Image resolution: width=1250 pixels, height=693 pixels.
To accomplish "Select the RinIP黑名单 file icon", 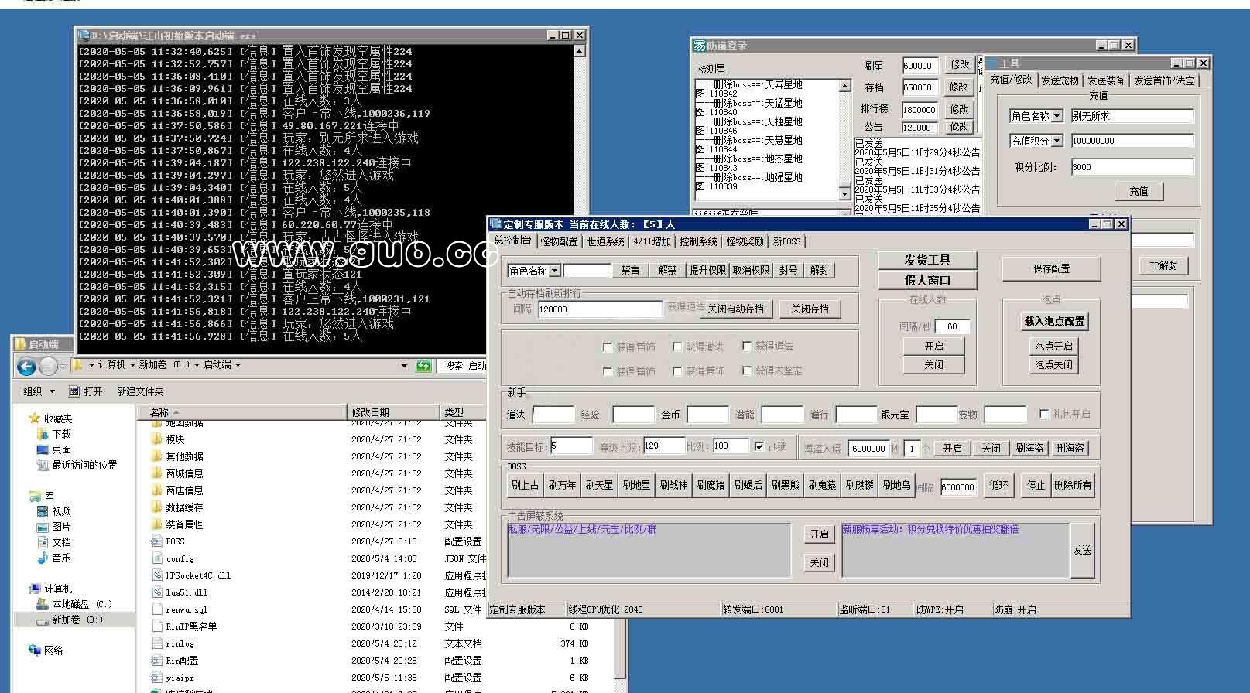I will click(157, 626).
